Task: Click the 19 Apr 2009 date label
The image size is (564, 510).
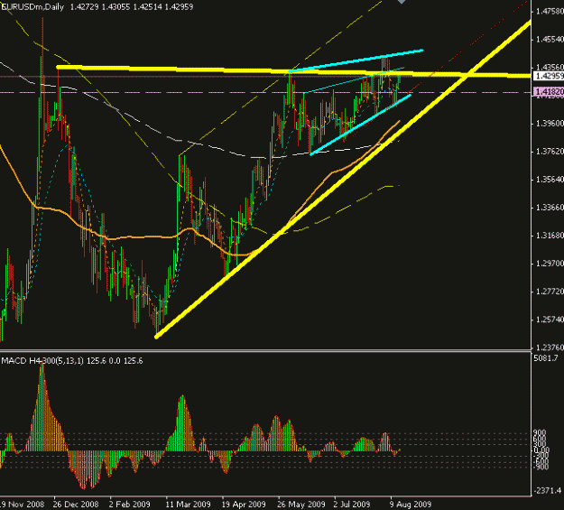Action: click(x=244, y=505)
